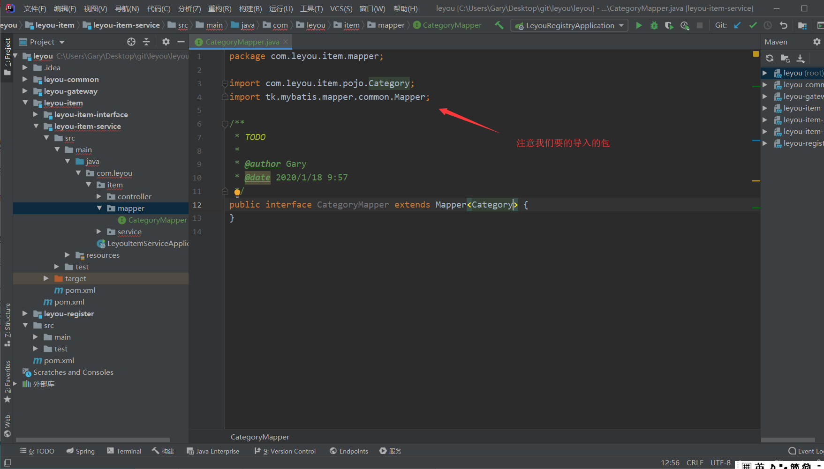Screen dimensions: 824x469
Task: Select LeyouItemServiceApplication class in tree
Action: tap(143, 243)
